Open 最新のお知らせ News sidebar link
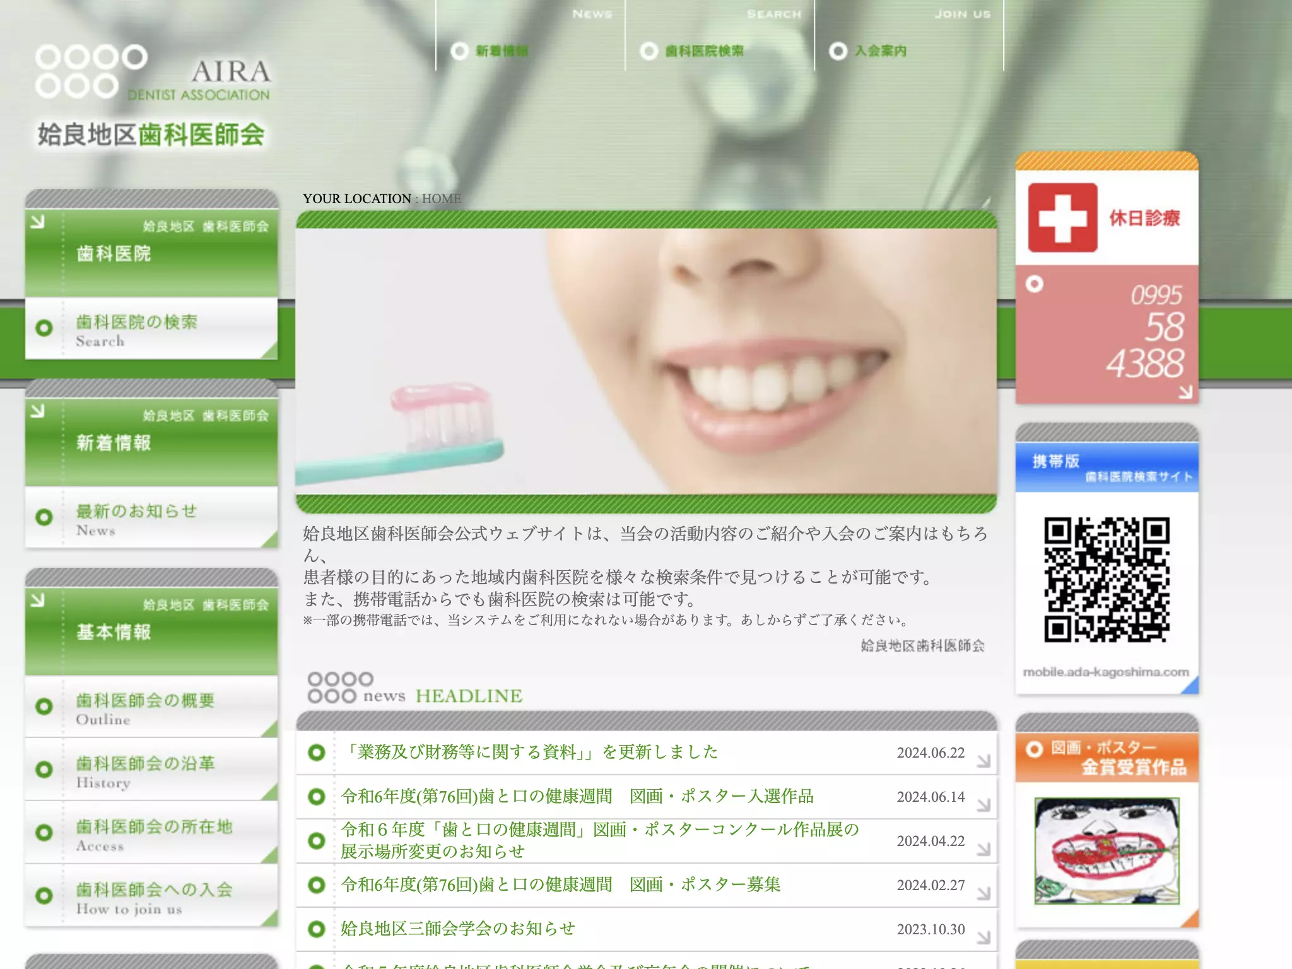This screenshot has width=1292, height=969. point(151,519)
